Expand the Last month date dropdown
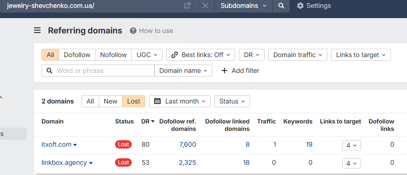Viewport: 407px width, 175px height. click(180, 101)
